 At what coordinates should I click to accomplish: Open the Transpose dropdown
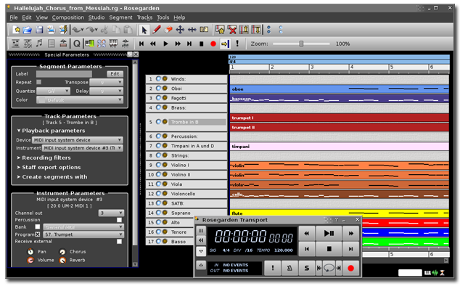(x=106, y=82)
